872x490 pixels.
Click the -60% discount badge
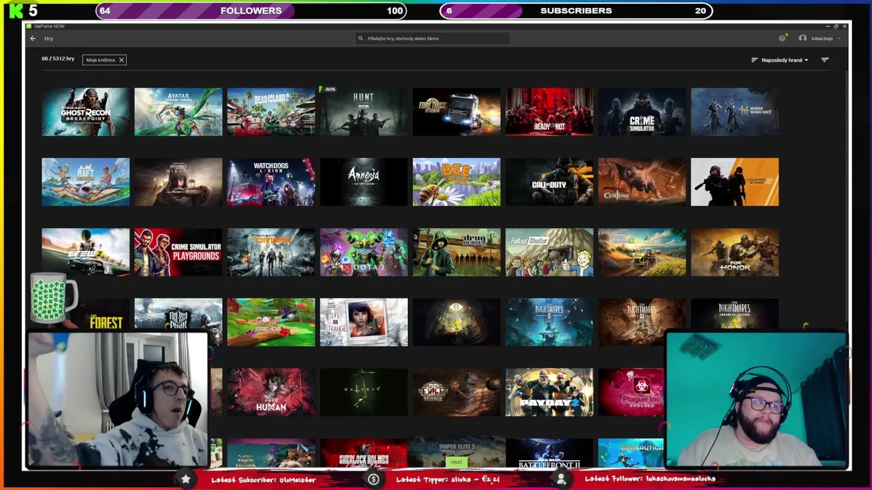(328, 90)
